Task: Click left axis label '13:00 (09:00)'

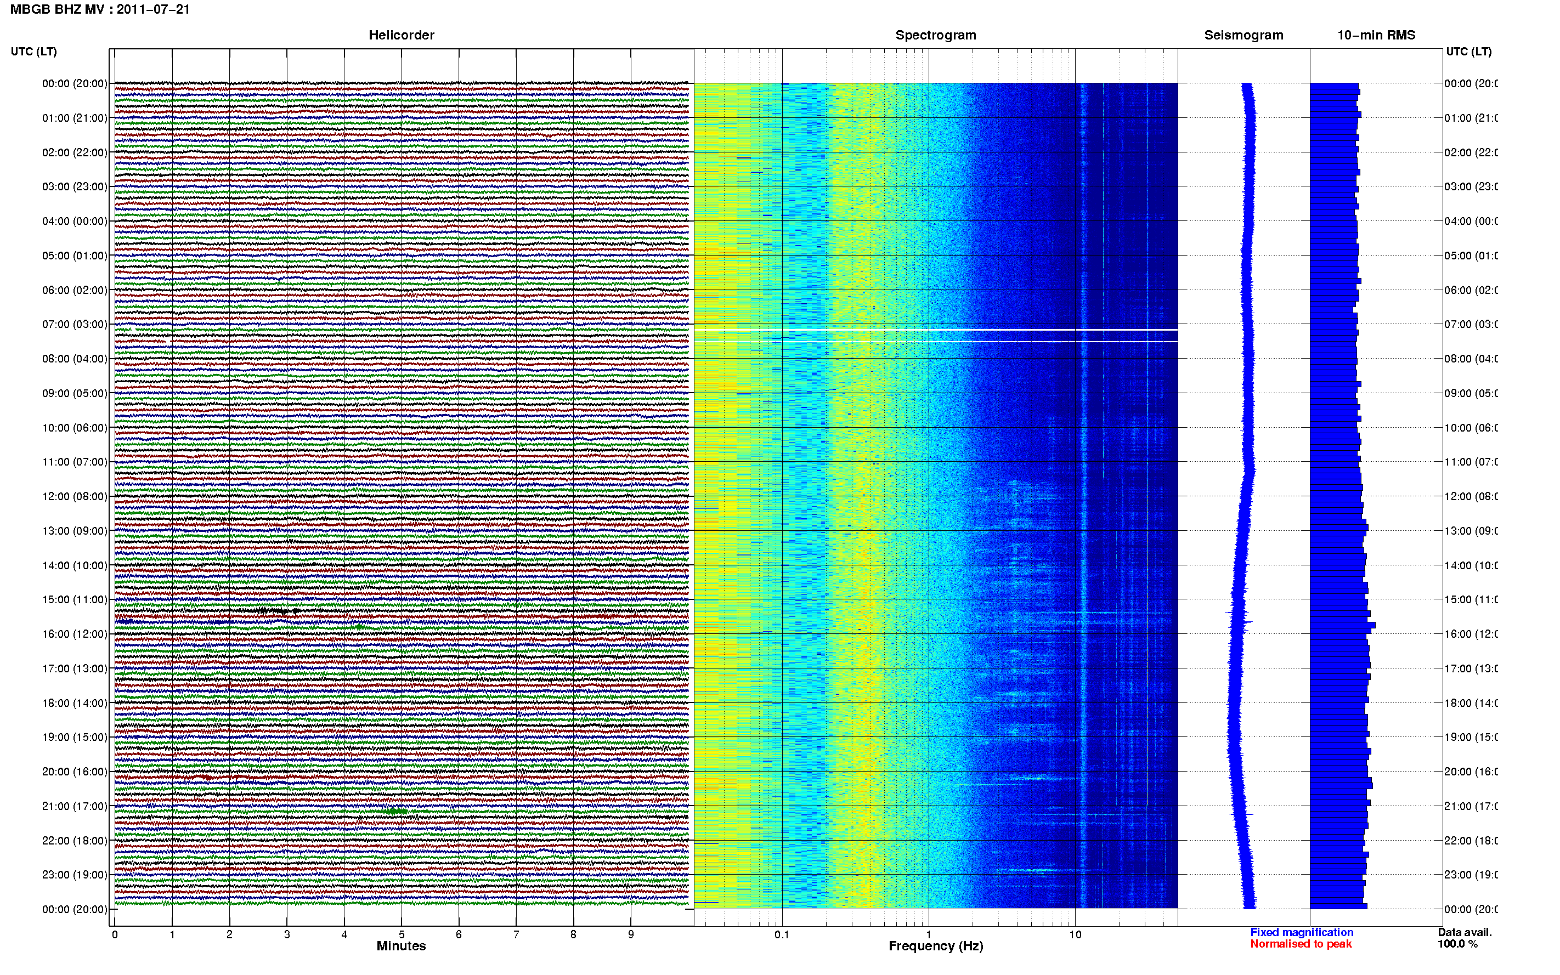Action: (75, 531)
